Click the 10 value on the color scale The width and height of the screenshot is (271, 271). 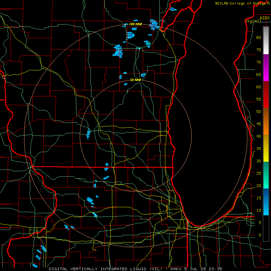[x=259, y=210]
